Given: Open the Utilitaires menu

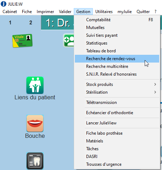Looking at the screenshot, I should tap(104, 12).
